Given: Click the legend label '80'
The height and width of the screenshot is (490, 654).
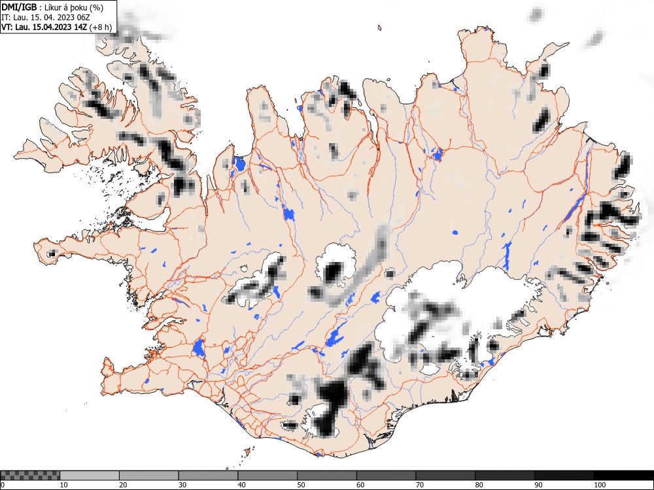Looking at the screenshot, I should 479,485.
